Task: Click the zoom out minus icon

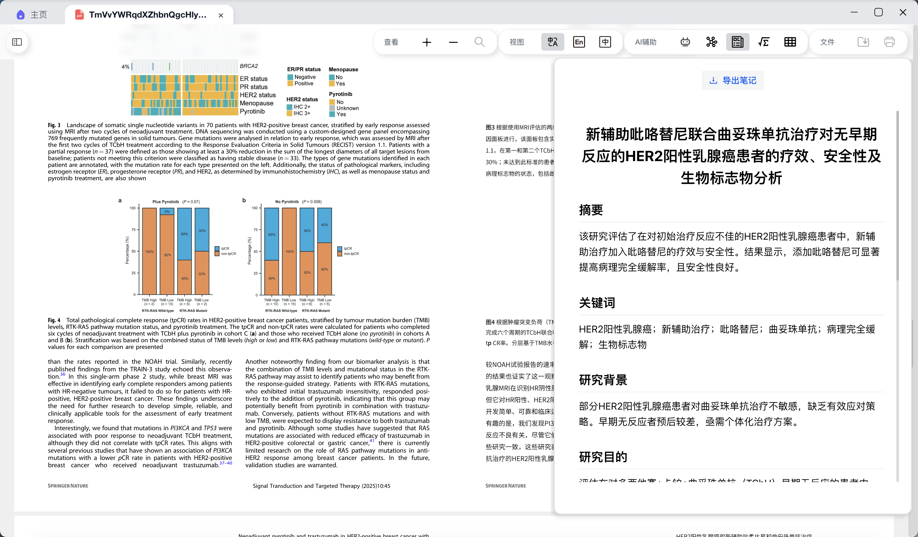Action: coord(453,42)
